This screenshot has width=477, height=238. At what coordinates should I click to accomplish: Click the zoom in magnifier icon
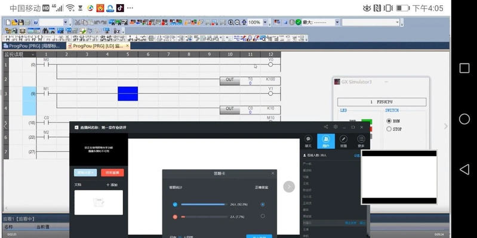coord(231,22)
